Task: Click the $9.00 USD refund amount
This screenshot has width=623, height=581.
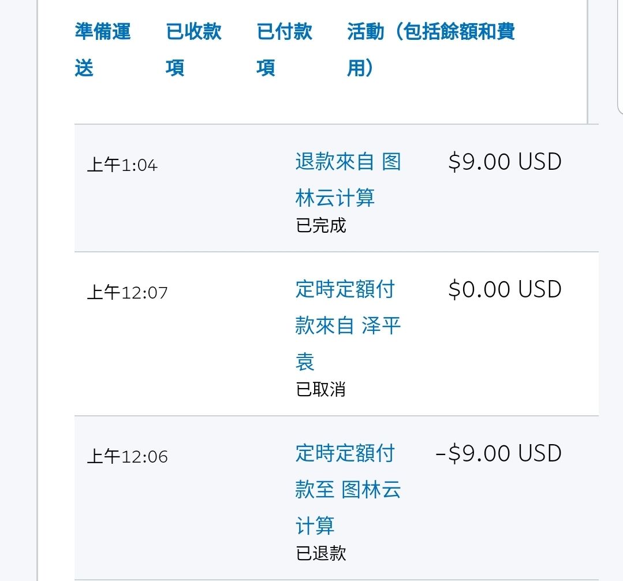Action: (505, 162)
